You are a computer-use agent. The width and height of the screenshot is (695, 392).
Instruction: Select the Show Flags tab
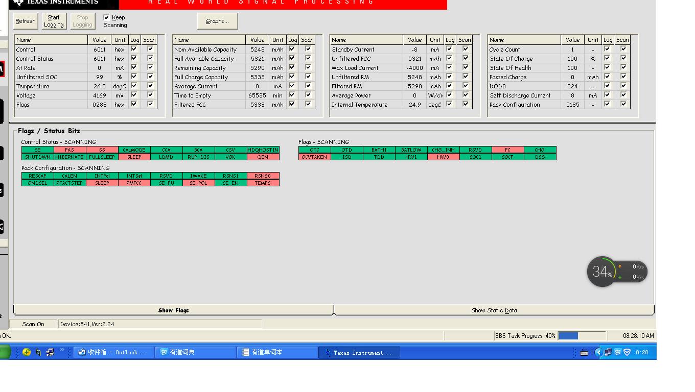tap(173, 310)
